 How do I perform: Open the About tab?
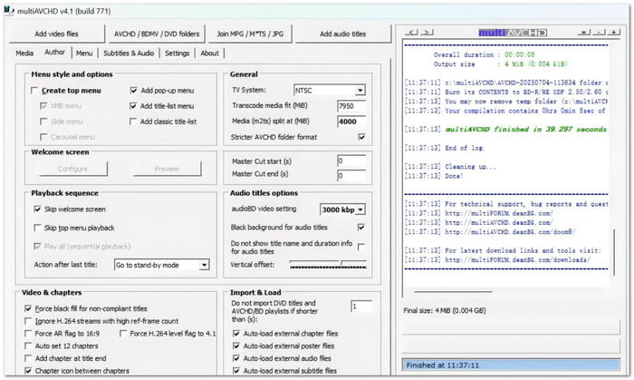(209, 53)
